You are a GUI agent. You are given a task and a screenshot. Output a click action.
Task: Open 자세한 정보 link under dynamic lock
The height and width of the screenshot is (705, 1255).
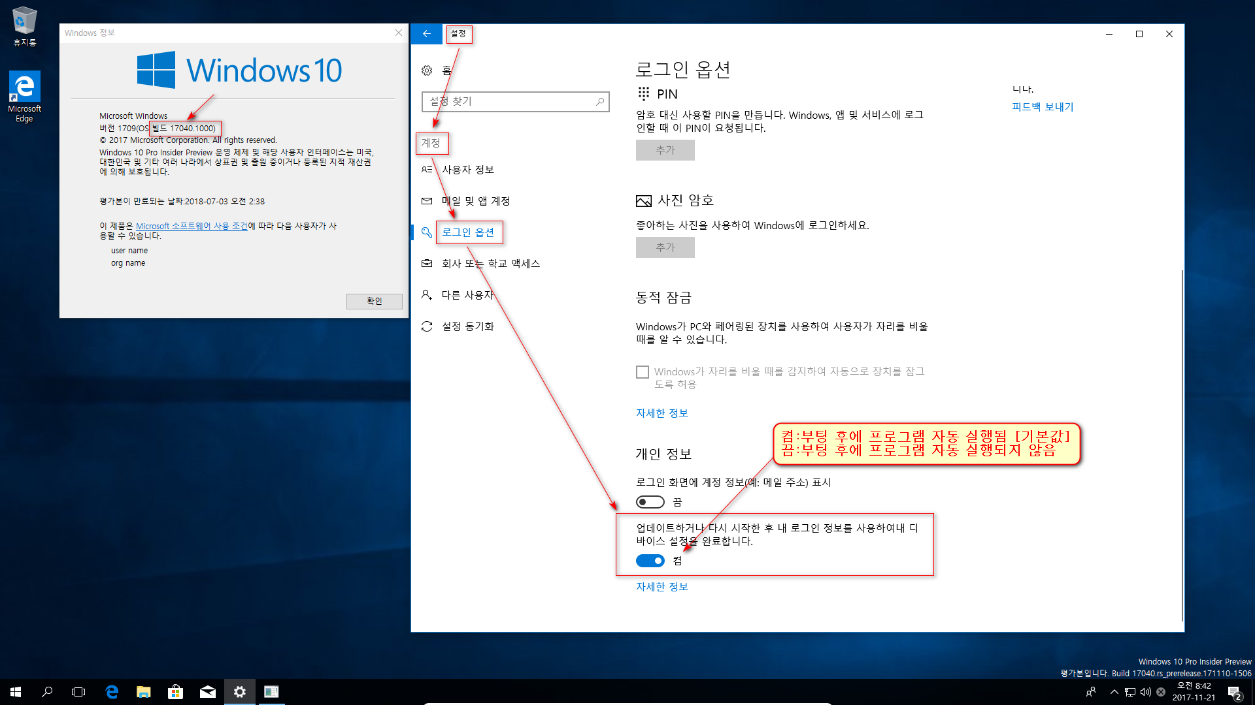[662, 413]
